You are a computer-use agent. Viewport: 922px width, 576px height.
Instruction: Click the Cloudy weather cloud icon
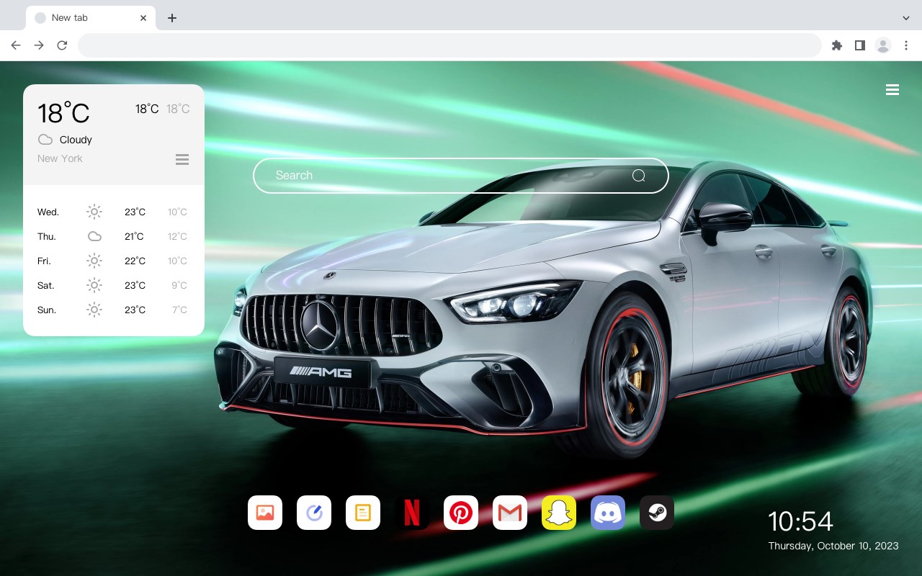click(45, 140)
